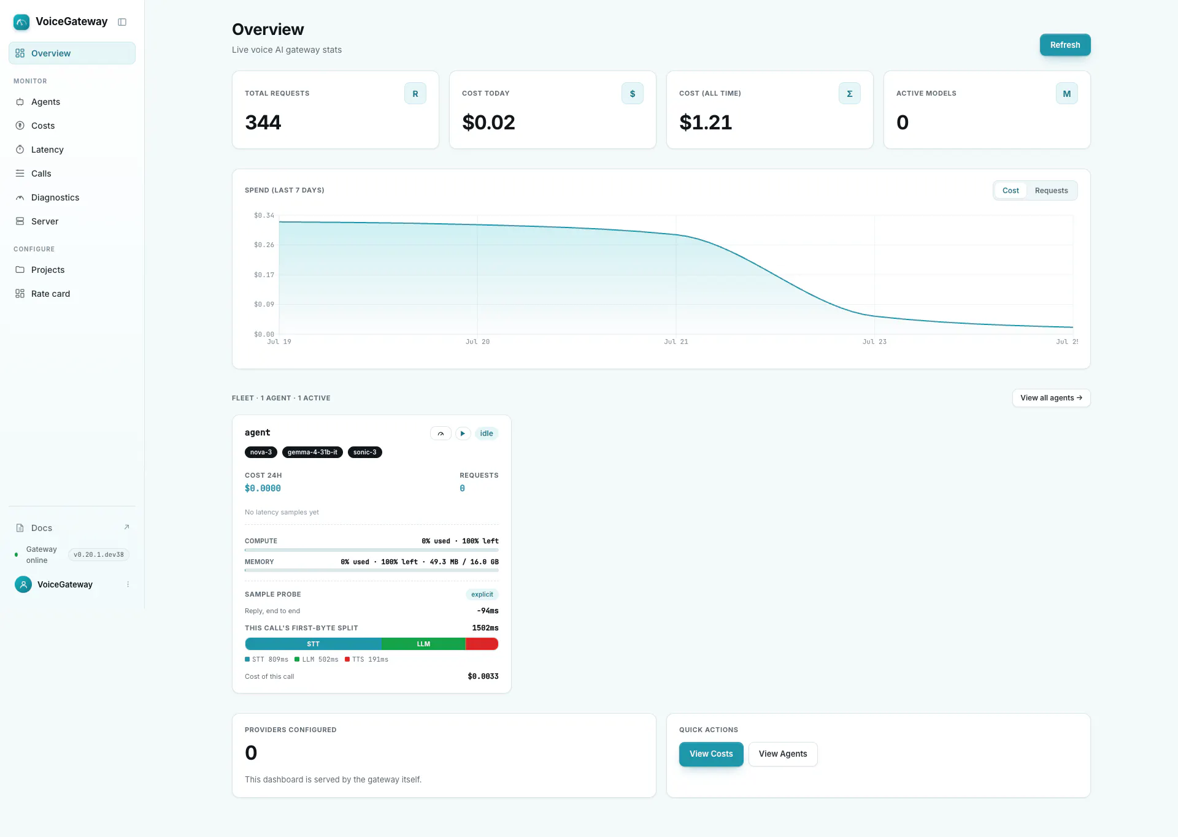Open the user account options menu
This screenshot has height=837, width=1178.
pos(128,584)
